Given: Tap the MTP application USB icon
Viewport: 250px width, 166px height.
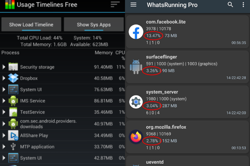Looking at the screenshot, I should (13, 147).
